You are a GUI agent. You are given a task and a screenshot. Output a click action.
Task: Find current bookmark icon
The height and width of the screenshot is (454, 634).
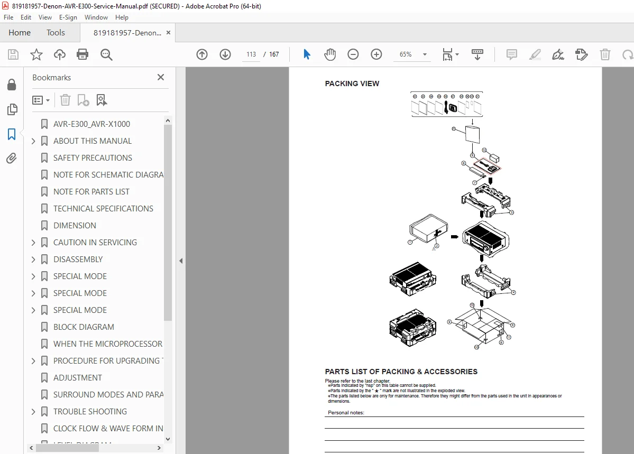[x=102, y=100]
